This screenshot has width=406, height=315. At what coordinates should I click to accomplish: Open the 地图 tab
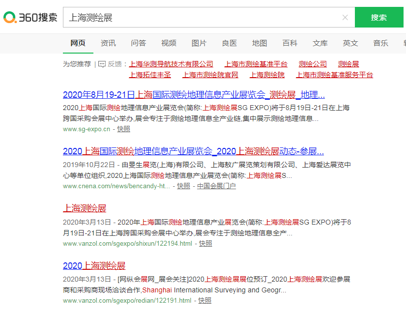pyautogui.click(x=260, y=43)
